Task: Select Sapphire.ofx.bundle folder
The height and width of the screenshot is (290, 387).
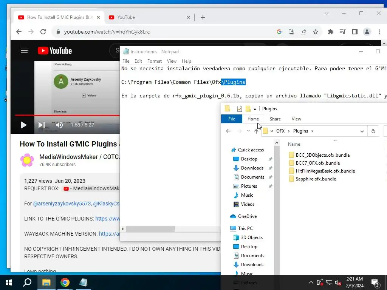Action: coord(316,179)
